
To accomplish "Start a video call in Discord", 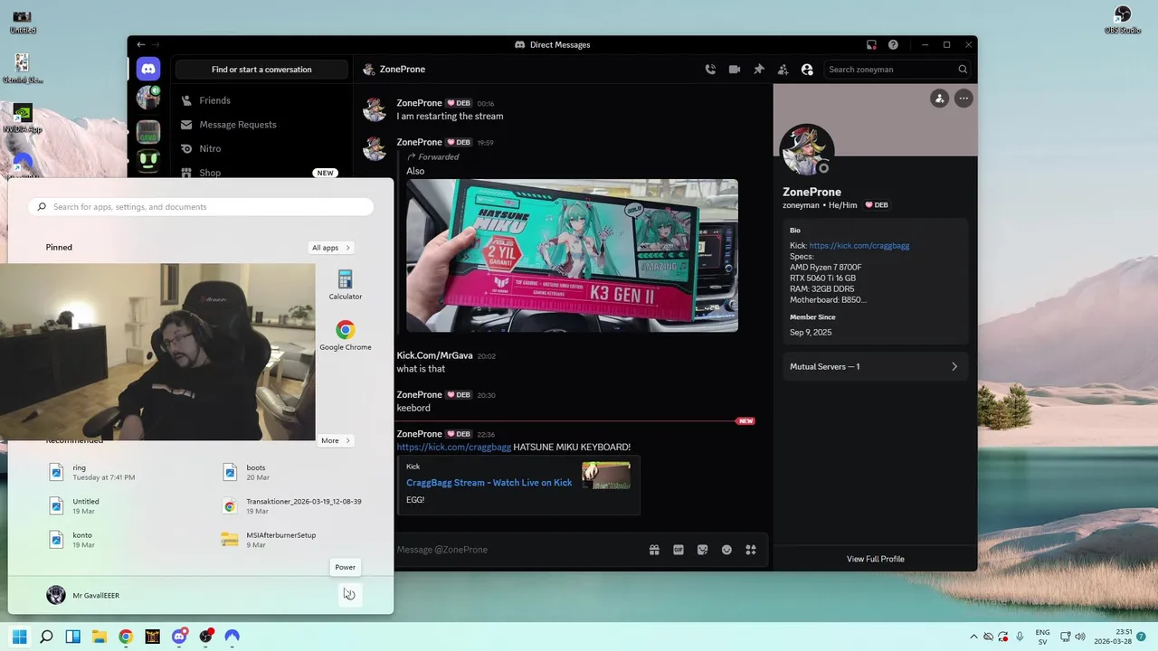I will click(x=735, y=70).
